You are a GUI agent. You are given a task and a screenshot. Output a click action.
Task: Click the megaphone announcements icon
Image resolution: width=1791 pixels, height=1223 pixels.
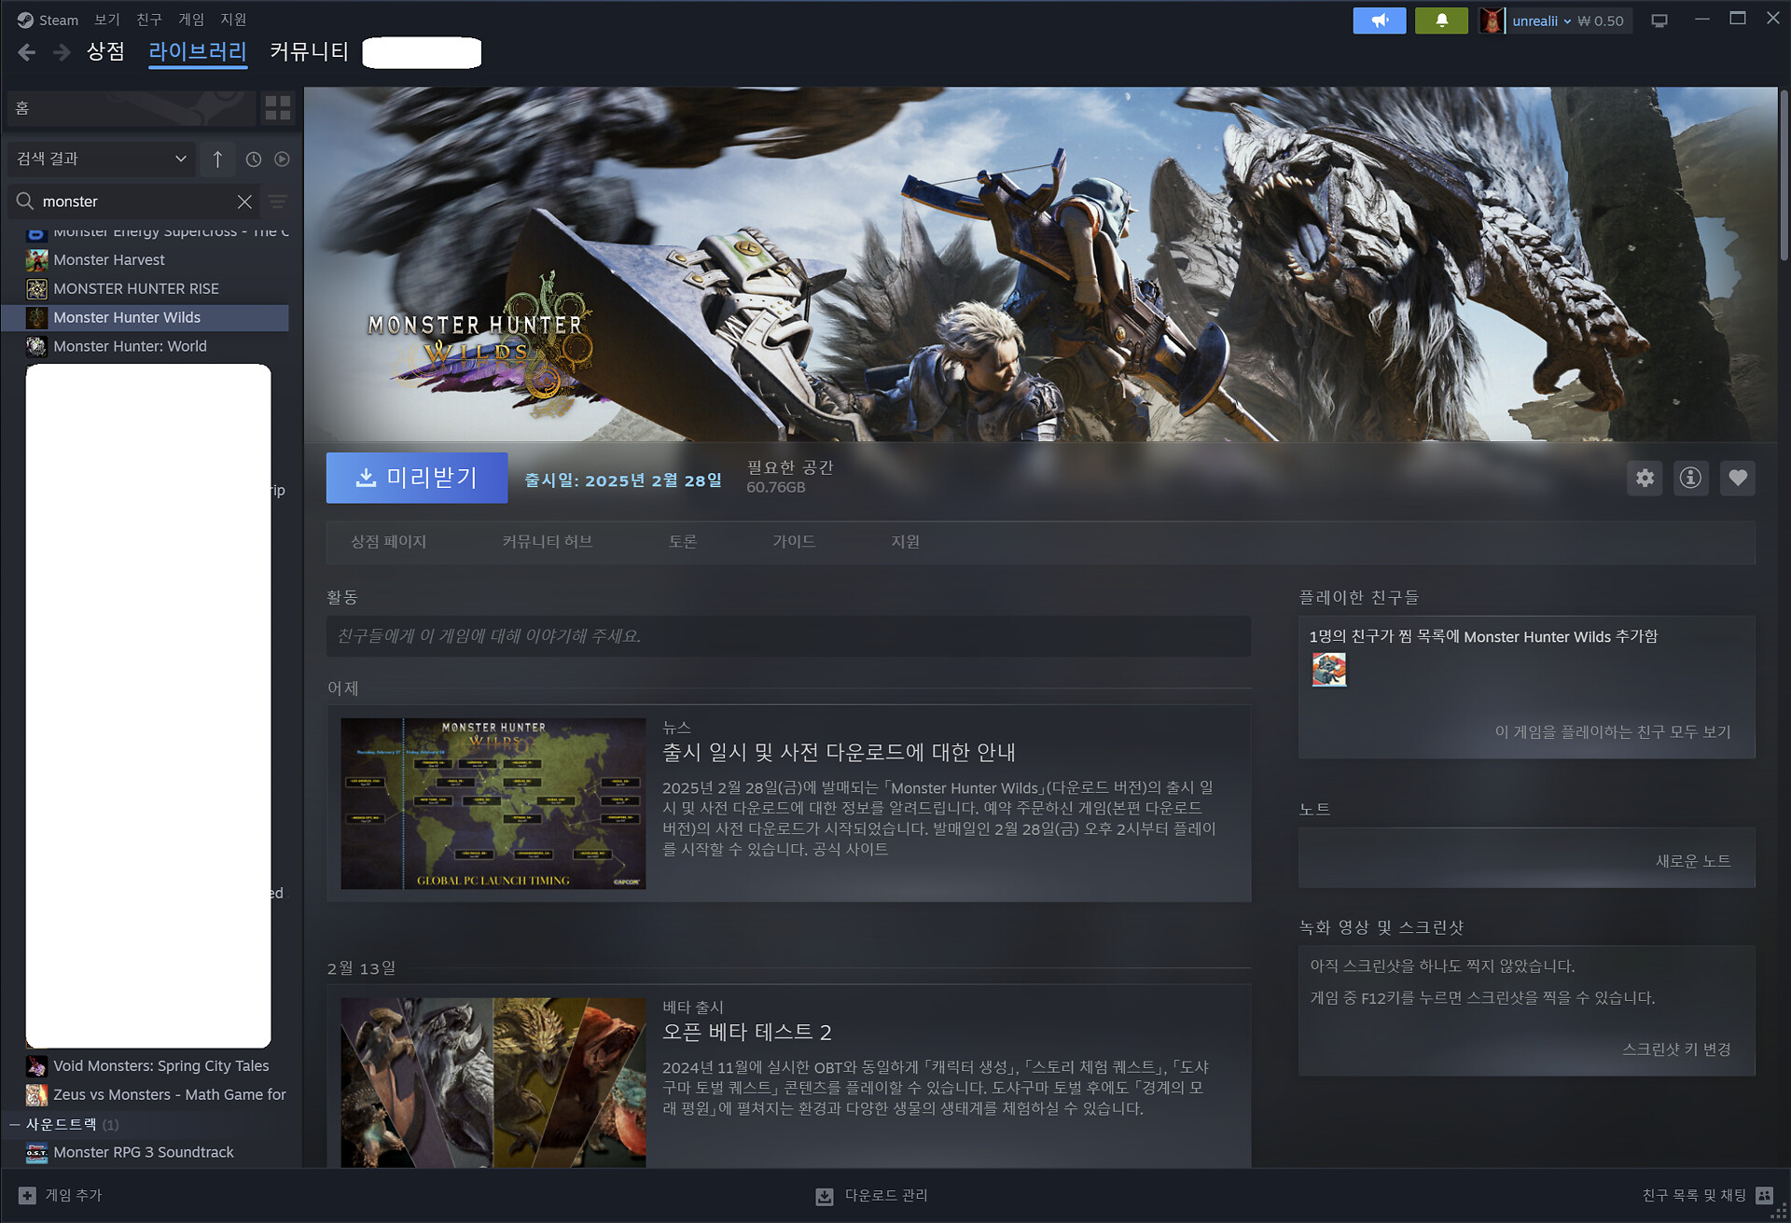[x=1379, y=21]
